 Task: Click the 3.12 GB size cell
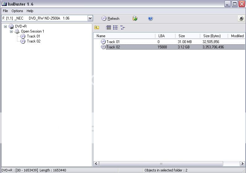pos(183,47)
